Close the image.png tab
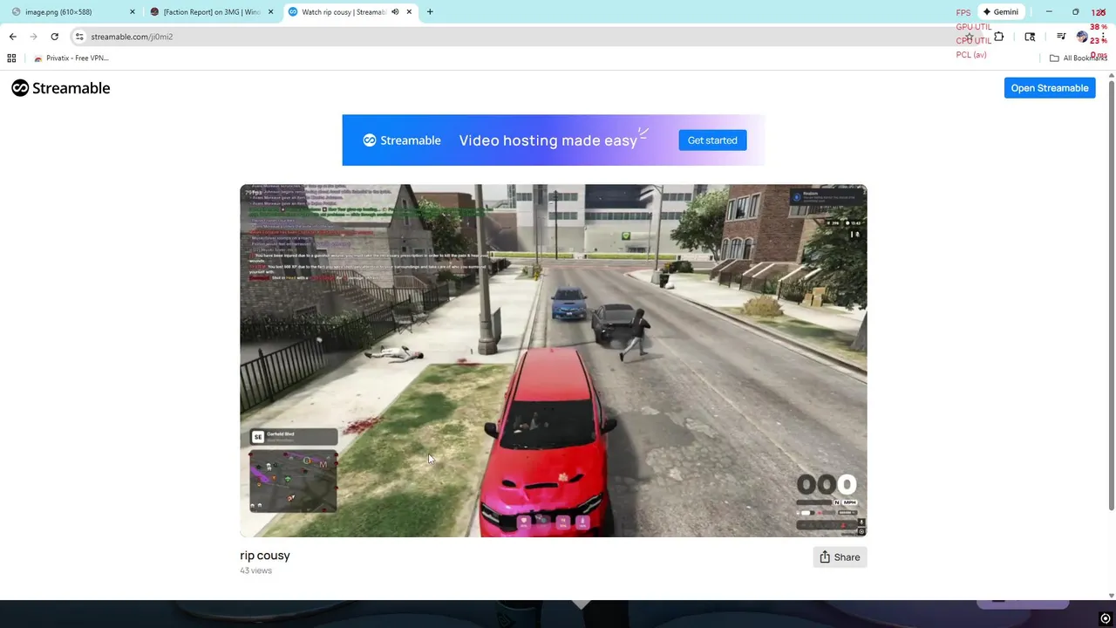The width and height of the screenshot is (1116, 628). (x=133, y=12)
